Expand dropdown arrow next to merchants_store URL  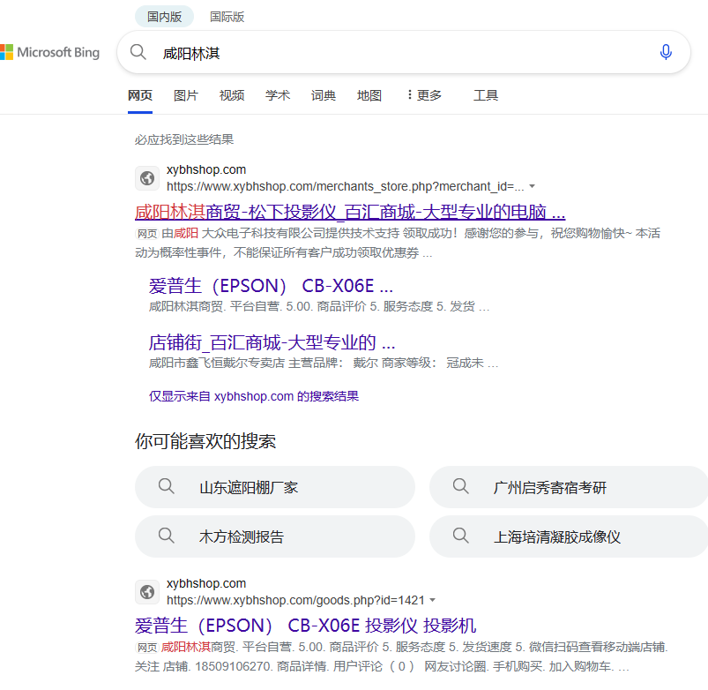[x=532, y=187]
